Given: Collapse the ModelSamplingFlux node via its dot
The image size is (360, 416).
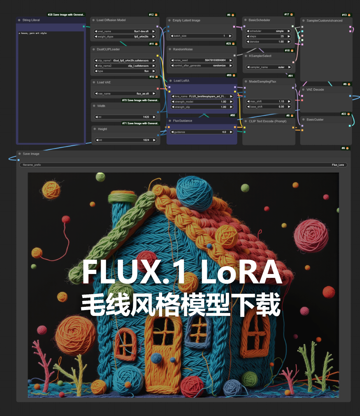Looking at the screenshot, I should pos(246,82).
